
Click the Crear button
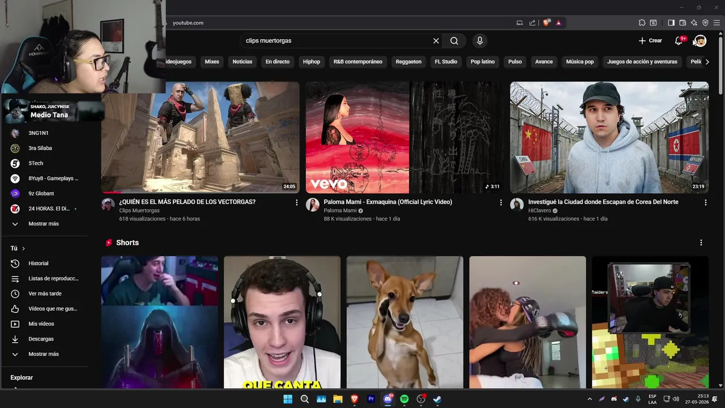tap(650, 41)
